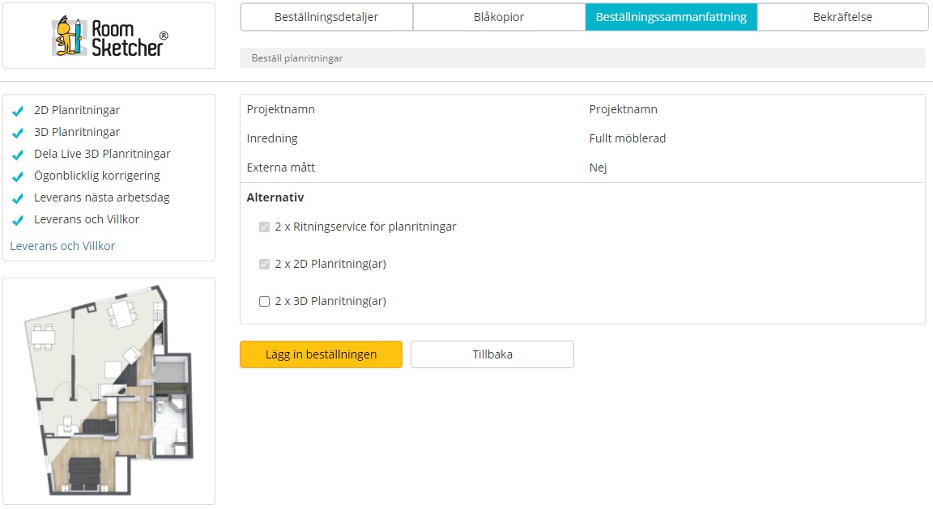Click the Beställ planritningar breadcrumb bar
Viewport: 933px width, 509px height.
(x=582, y=58)
